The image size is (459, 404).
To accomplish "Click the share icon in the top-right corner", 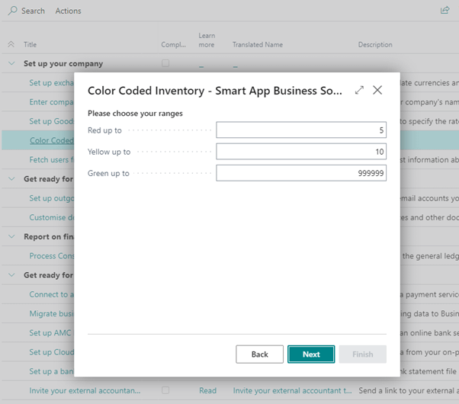I will (445, 11).
